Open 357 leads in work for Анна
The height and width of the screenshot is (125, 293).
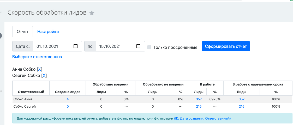click(199, 99)
